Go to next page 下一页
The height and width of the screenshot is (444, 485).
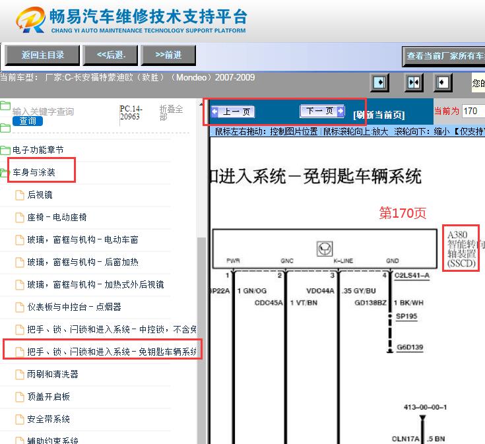point(322,111)
